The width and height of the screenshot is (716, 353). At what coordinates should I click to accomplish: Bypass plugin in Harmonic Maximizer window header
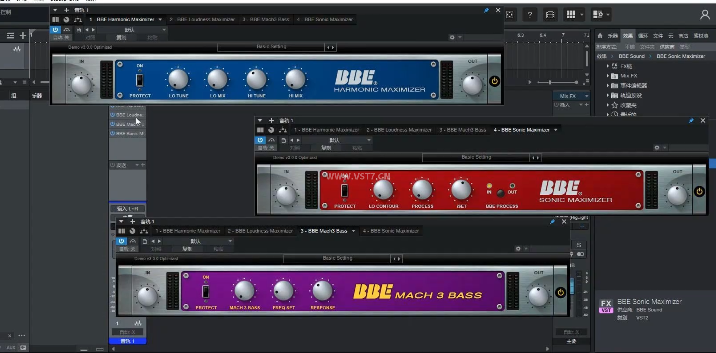pyautogui.click(x=55, y=30)
